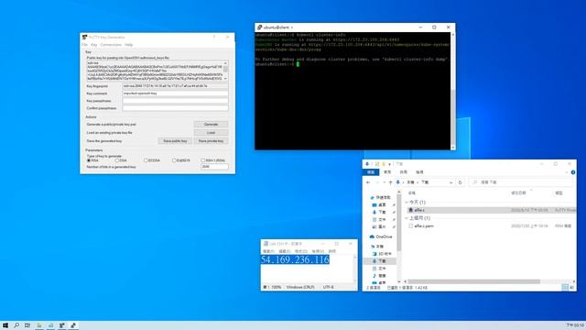Click the Explorer search box

tap(520, 182)
